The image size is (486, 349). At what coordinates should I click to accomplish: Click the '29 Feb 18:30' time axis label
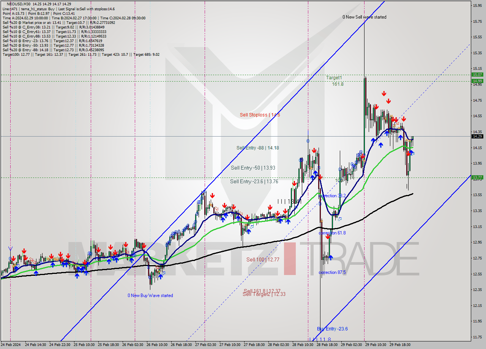(x=400, y=345)
